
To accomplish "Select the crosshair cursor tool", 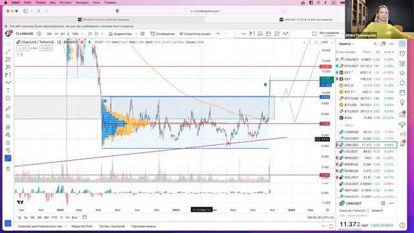I will 8,44.
